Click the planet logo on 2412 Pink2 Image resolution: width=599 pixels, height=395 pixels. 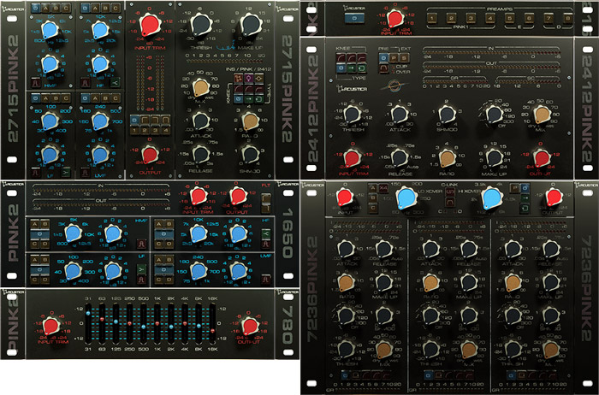click(394, 86)
